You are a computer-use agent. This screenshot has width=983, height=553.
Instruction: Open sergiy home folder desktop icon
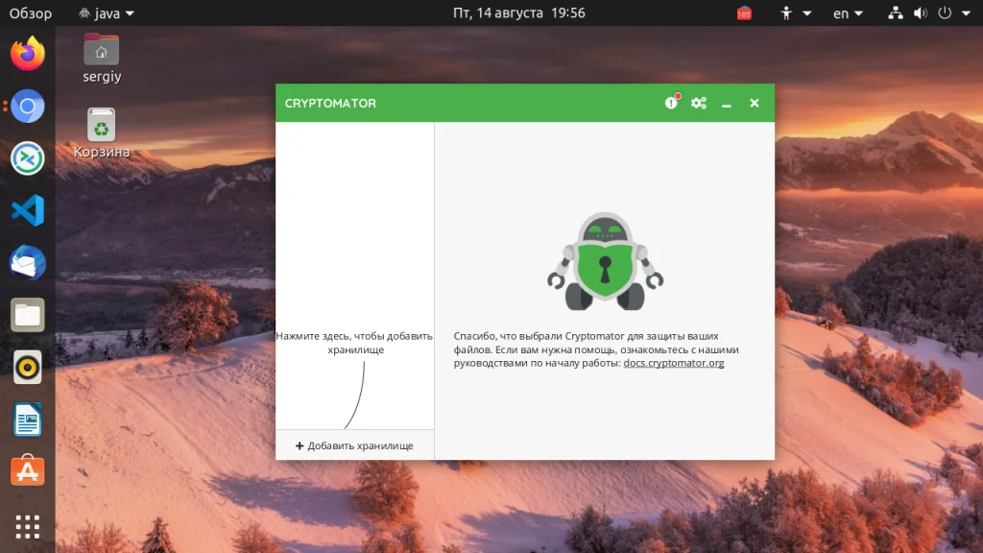point(102,59)
